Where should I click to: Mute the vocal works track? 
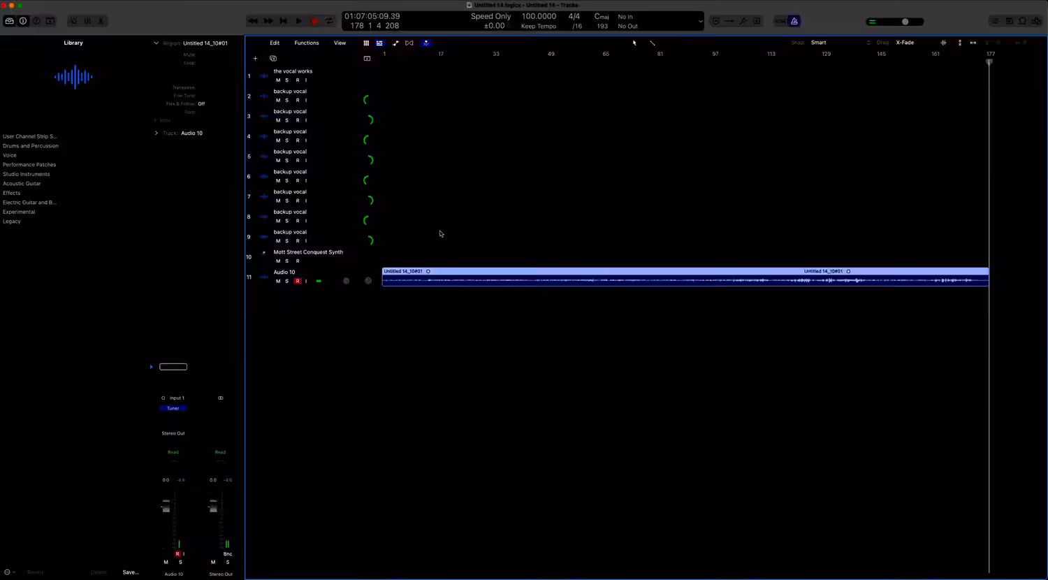tap(278, 80)
